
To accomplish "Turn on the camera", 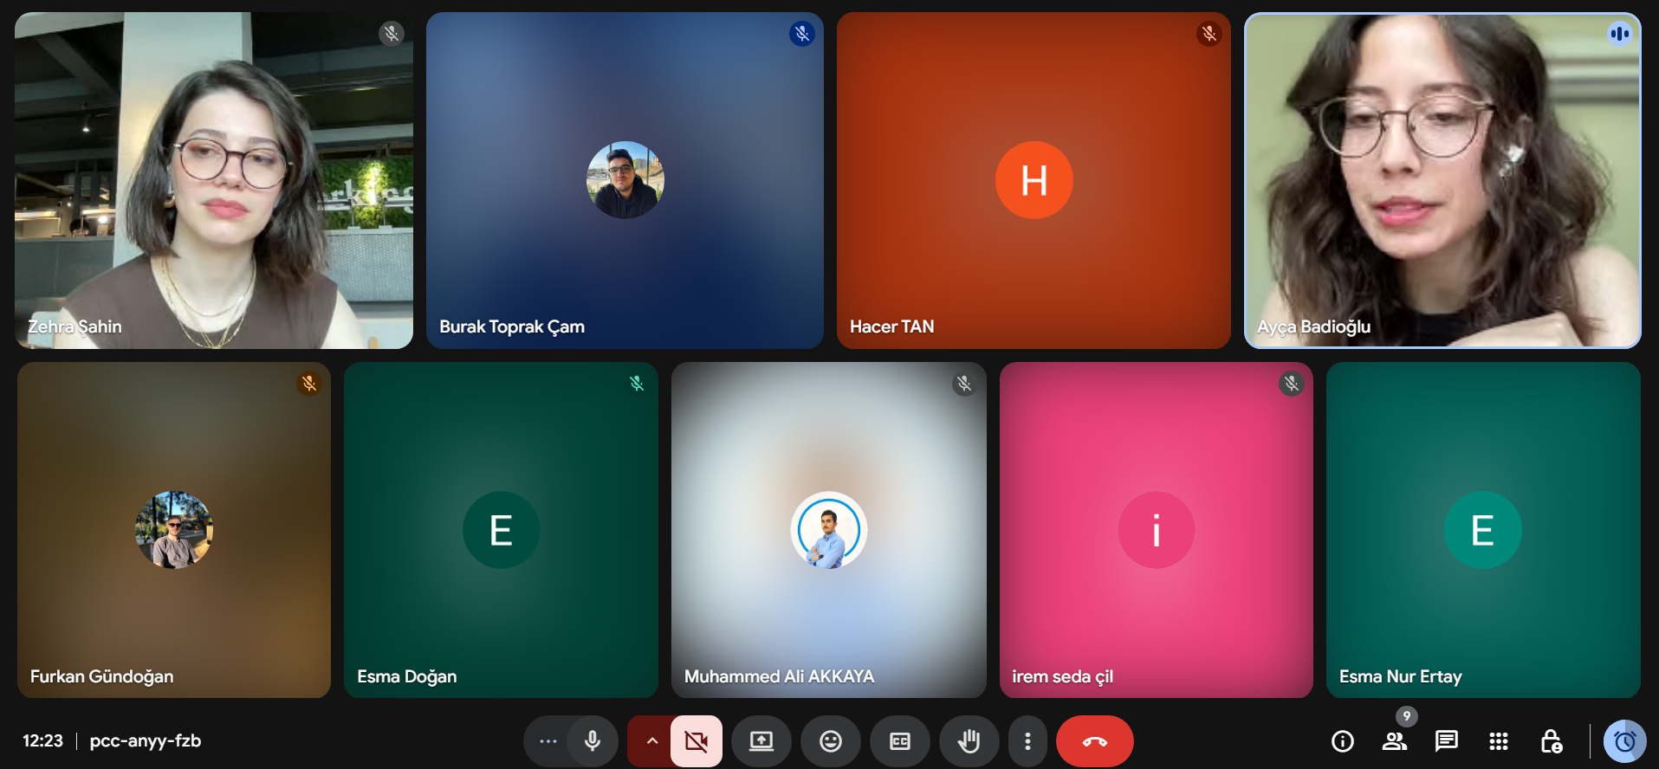I will [697, 741].
